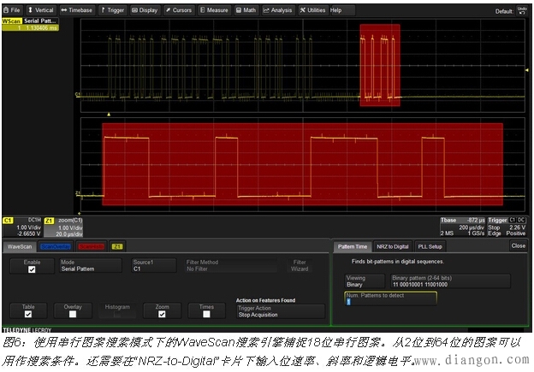Open the Measure tool

[x=214, y=10]
